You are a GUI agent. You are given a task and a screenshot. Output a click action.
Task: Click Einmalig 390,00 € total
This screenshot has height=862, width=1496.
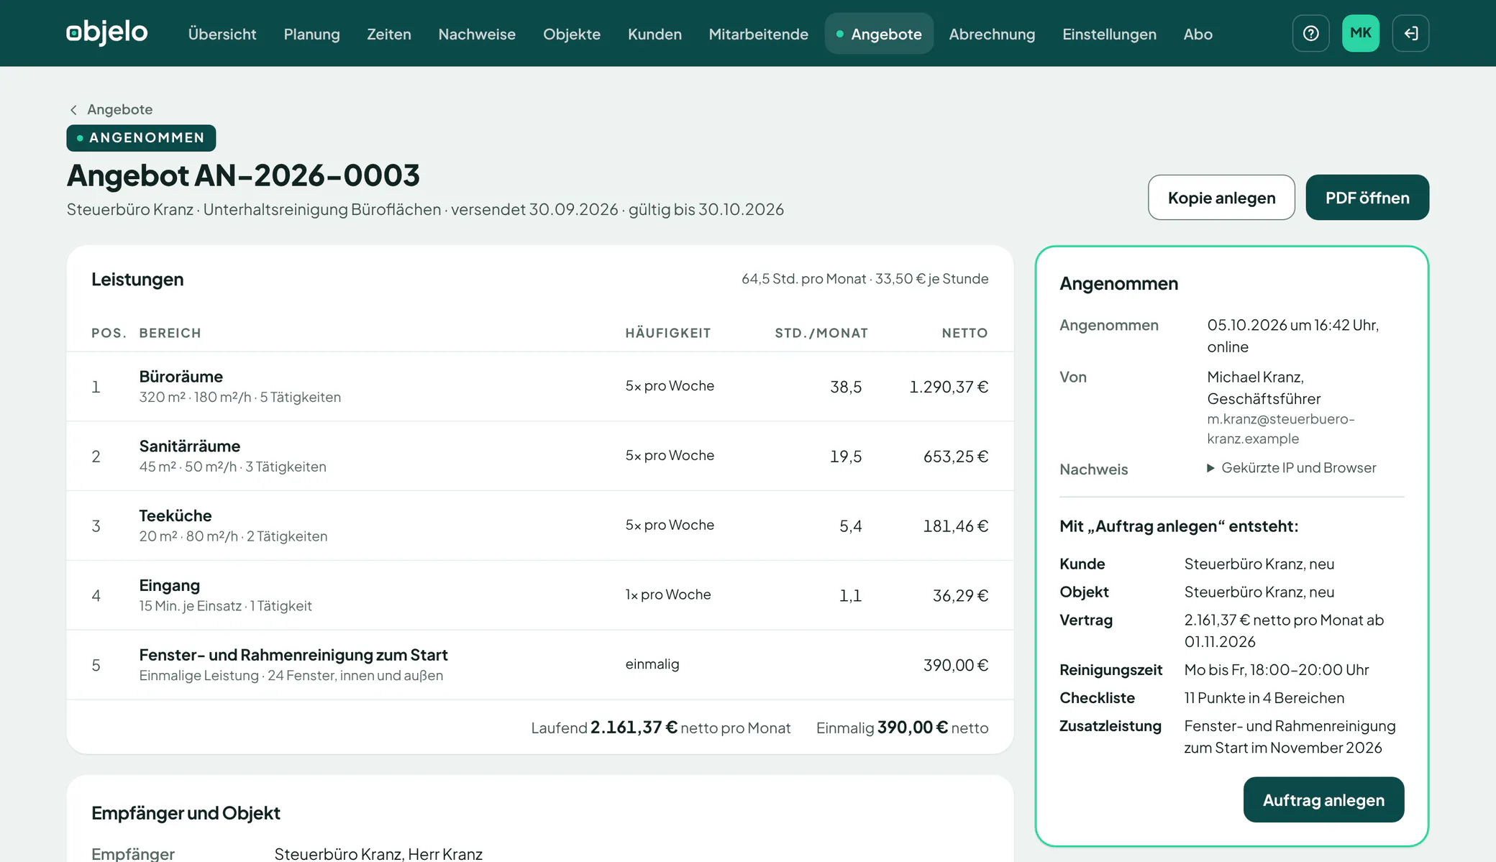[x=902, y=728]
